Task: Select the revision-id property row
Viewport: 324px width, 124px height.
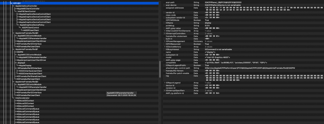Action: tap(243, 88)
